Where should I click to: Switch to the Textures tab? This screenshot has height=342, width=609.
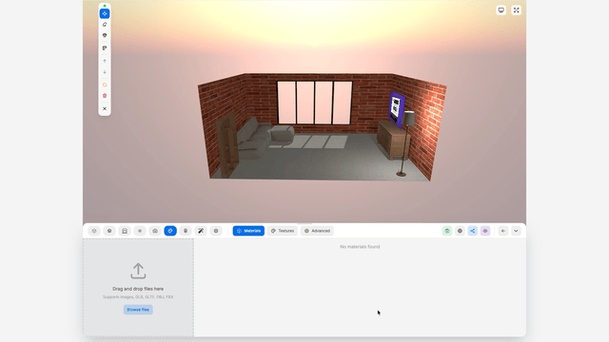click(x=283, y=231)
